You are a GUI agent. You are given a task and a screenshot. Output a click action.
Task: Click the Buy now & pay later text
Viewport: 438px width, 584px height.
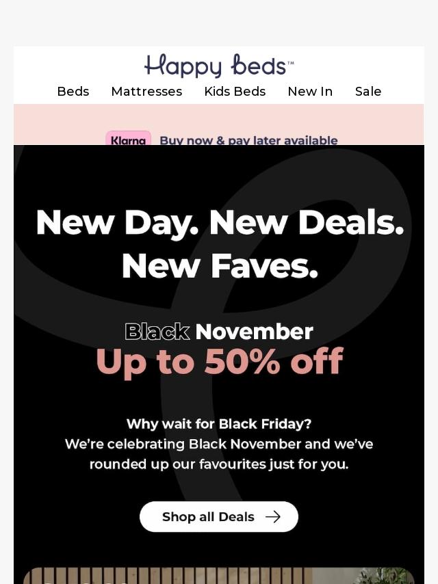248,140
